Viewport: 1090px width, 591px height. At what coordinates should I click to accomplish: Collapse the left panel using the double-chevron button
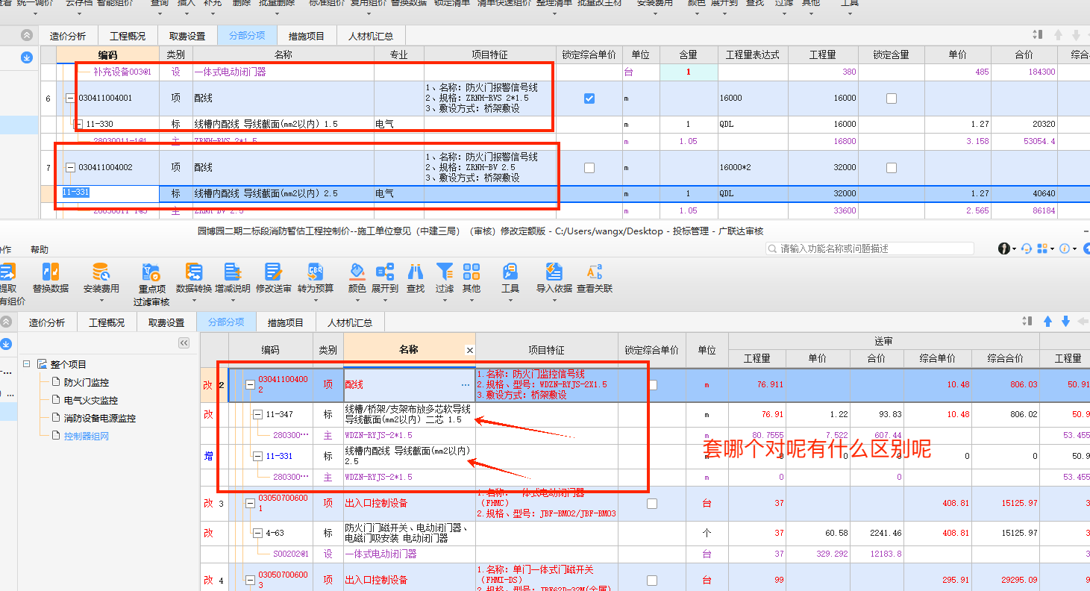click(x=184, y=343)
